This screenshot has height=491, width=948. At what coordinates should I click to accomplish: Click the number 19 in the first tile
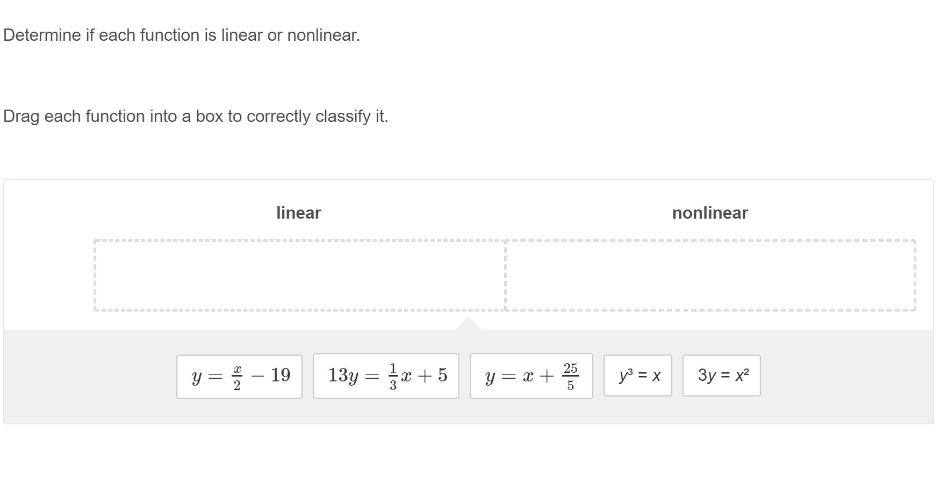click(281, 375)
